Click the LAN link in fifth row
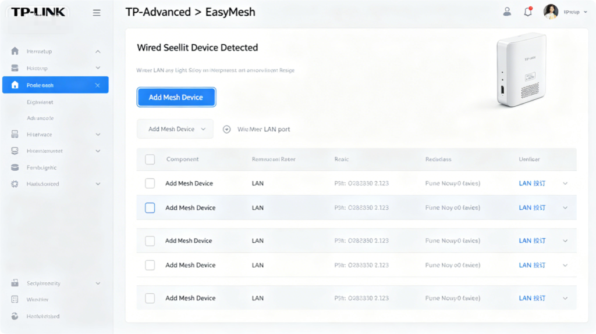The image size is (596, 334). pos(532,298)
